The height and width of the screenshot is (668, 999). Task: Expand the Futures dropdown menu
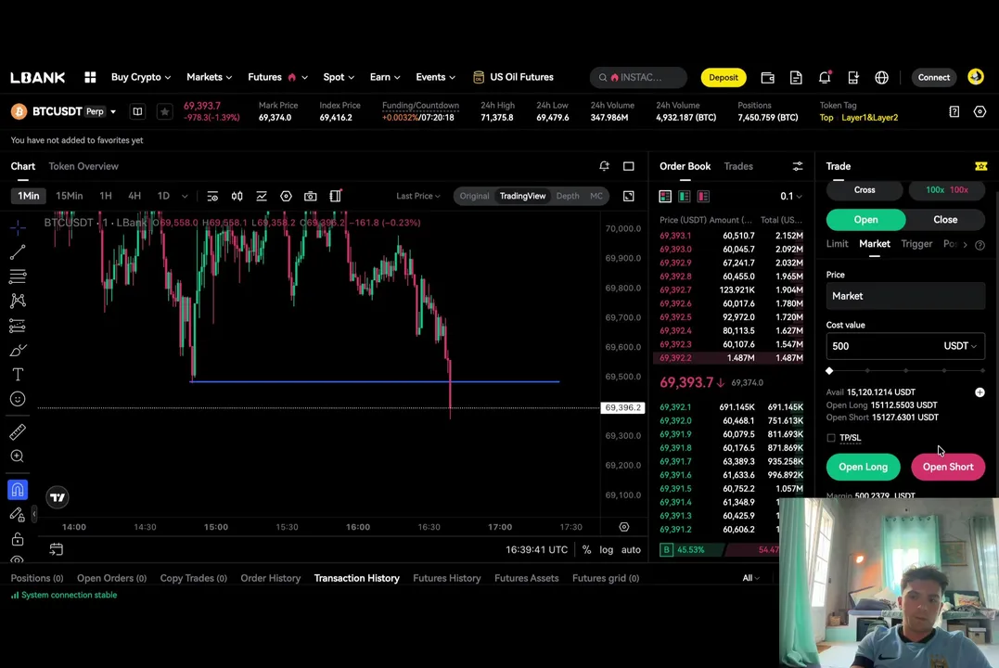277,77
